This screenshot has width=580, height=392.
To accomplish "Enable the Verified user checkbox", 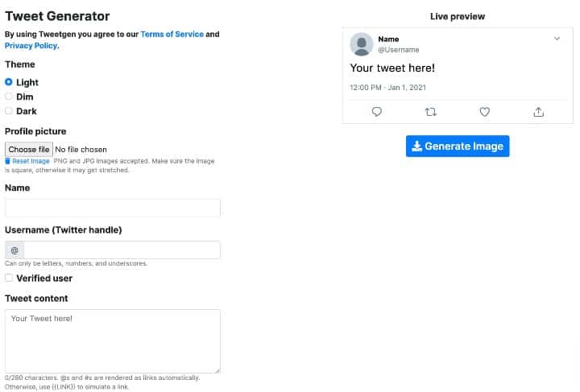I will pos(9,278).
